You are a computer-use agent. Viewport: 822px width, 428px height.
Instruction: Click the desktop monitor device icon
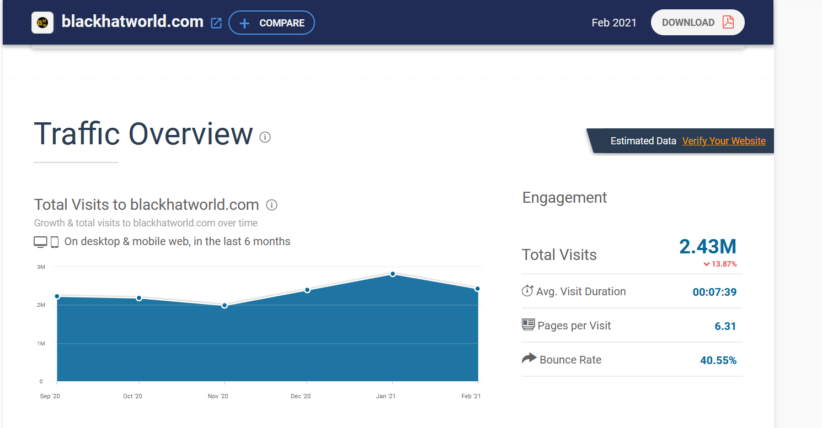pos(40,242)
